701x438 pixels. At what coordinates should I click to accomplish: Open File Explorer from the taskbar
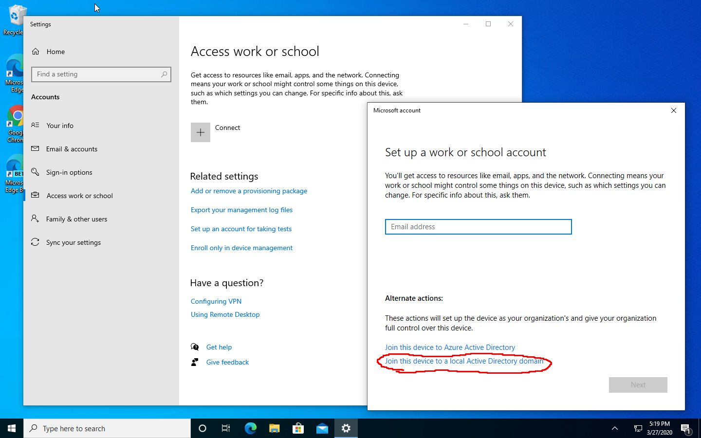[274, 428]
